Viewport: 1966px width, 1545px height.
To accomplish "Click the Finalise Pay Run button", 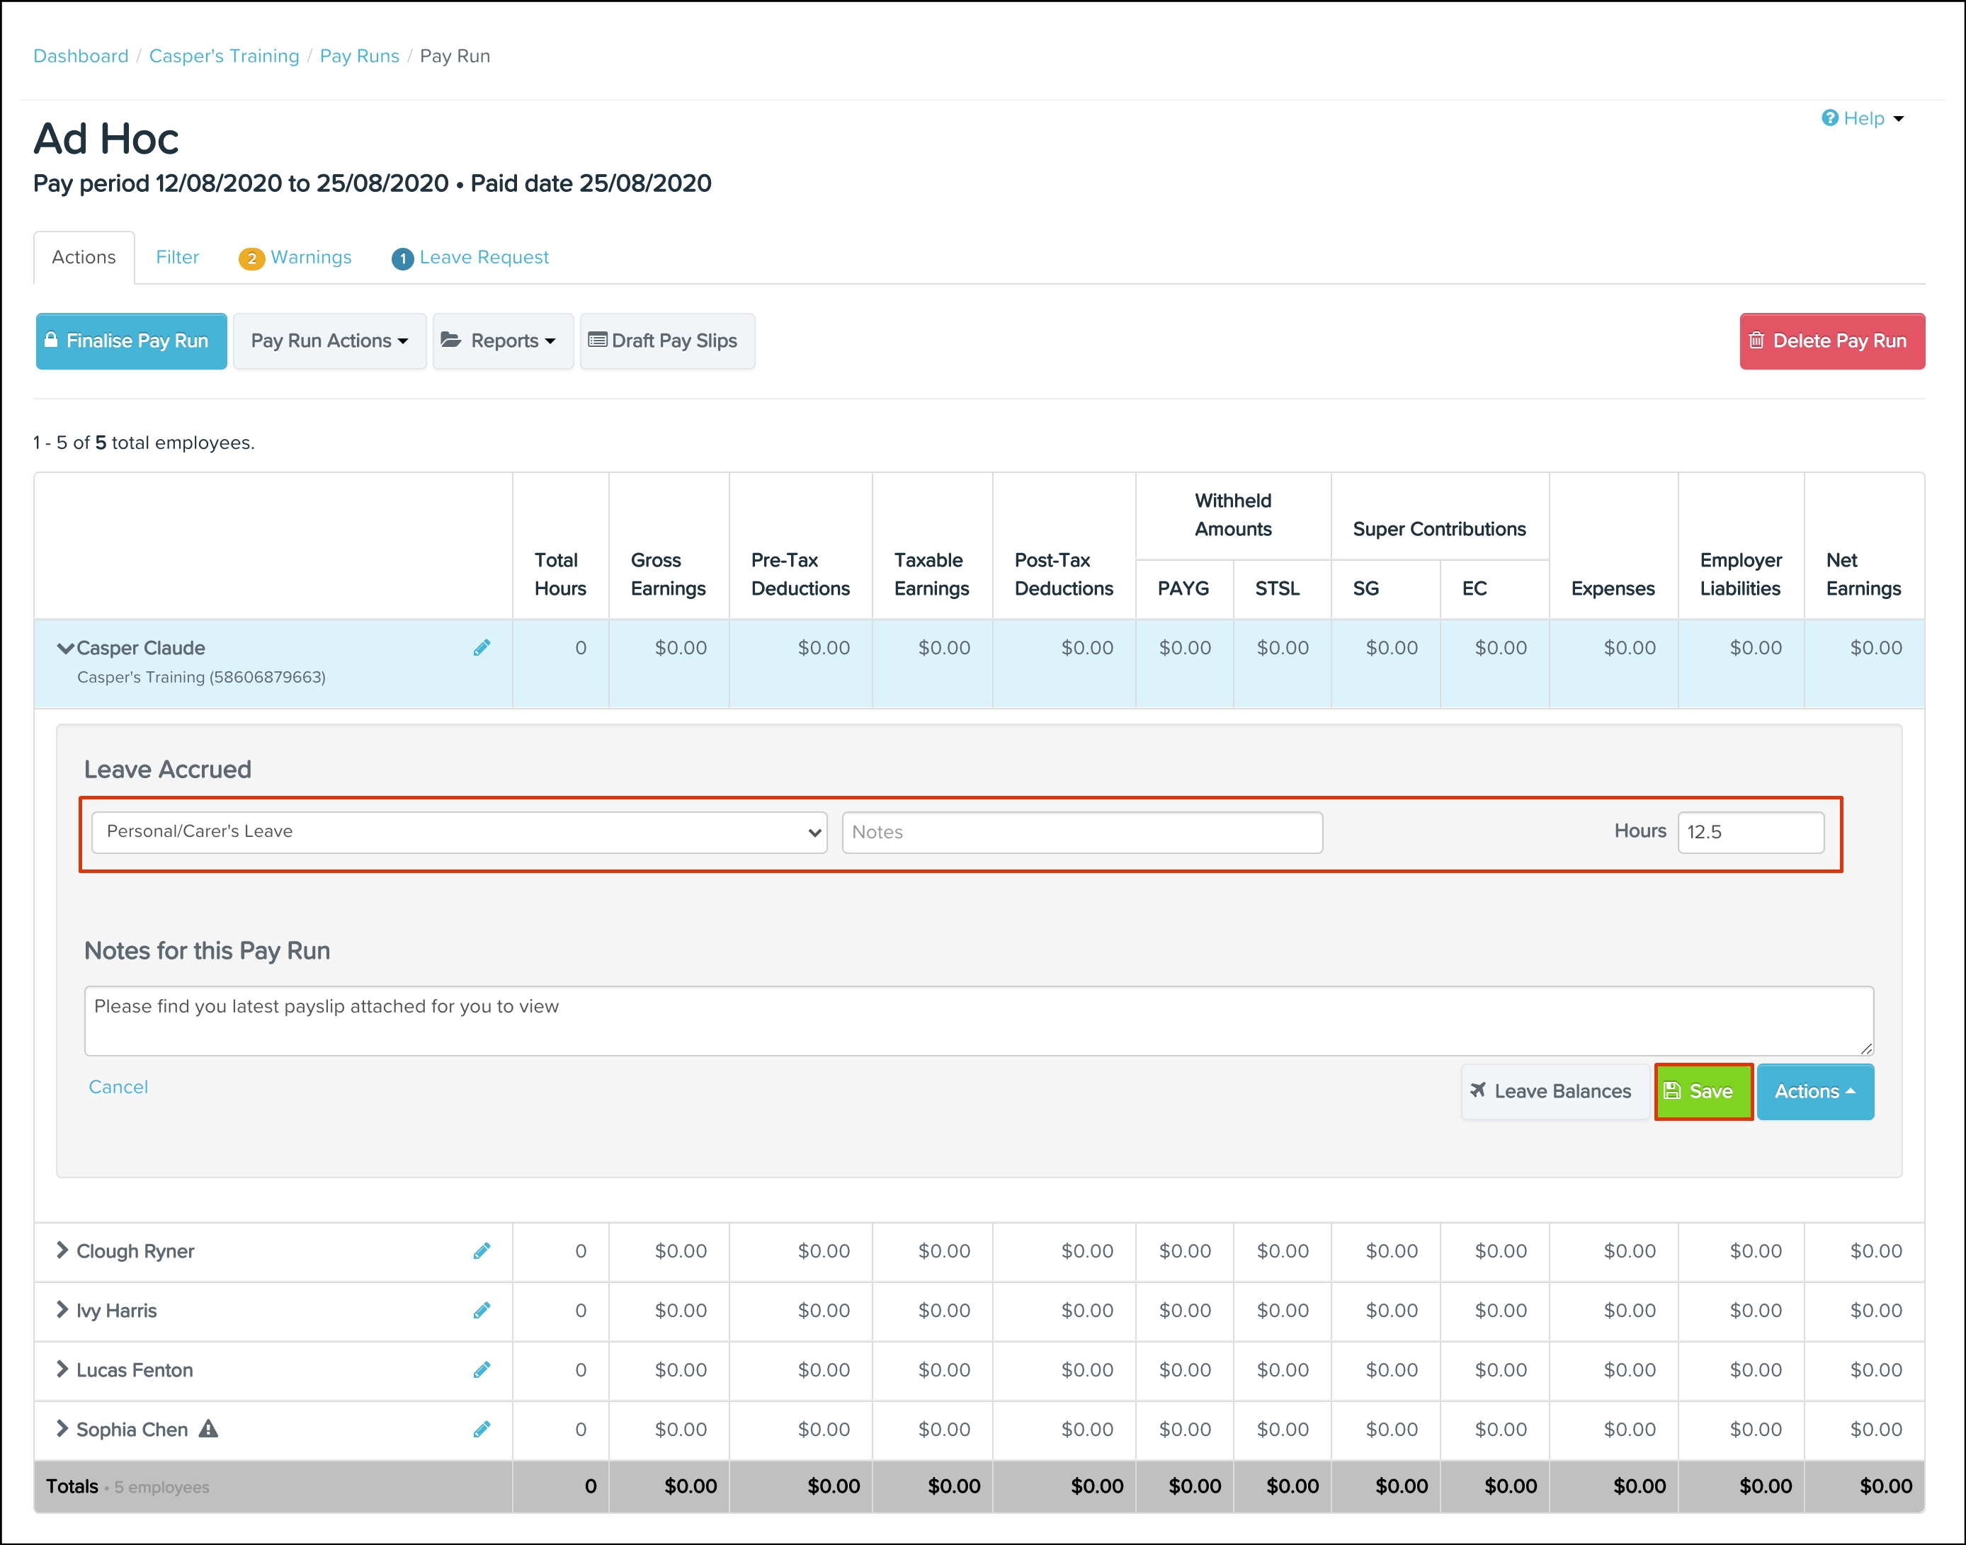I will tap(131, 341).
